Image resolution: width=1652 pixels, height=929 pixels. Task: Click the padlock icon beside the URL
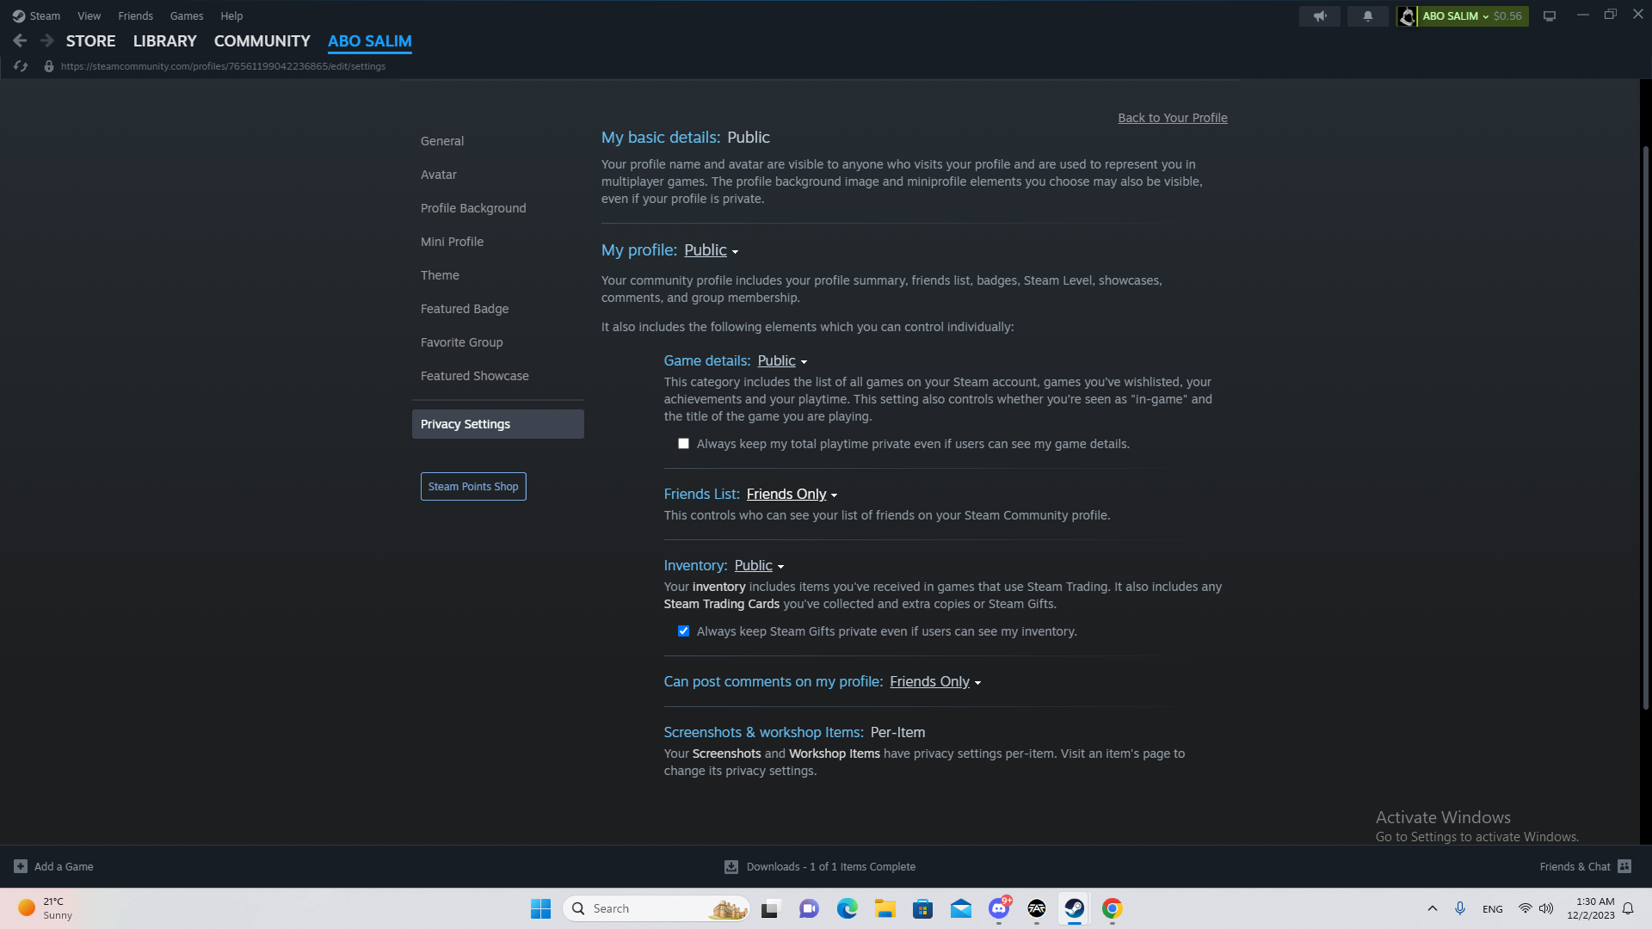49,66
